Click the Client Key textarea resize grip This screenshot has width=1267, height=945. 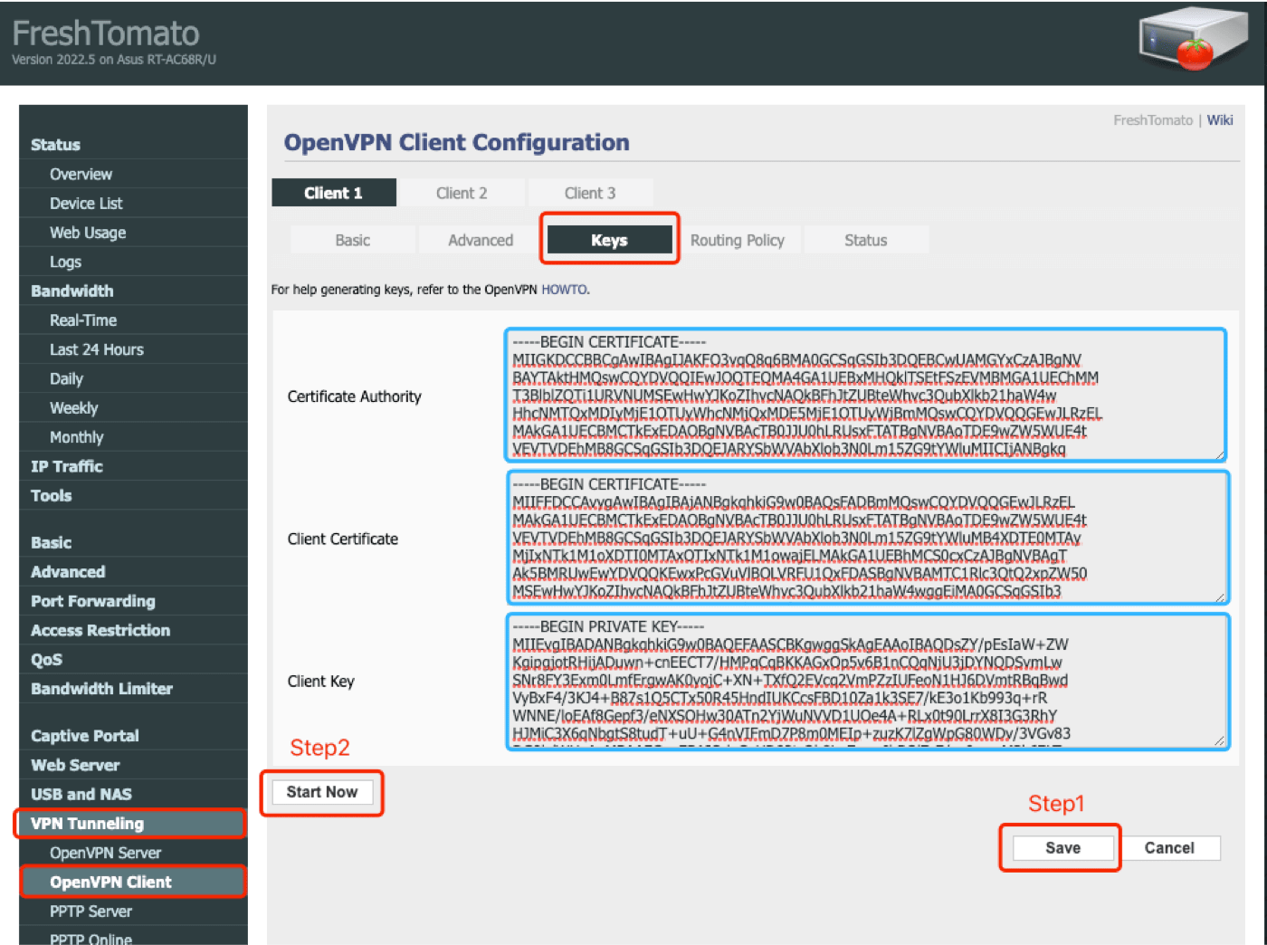click(1219, 740)
